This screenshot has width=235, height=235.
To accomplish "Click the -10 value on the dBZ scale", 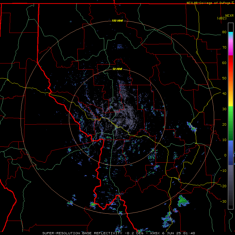I will [x=223, y=171].
